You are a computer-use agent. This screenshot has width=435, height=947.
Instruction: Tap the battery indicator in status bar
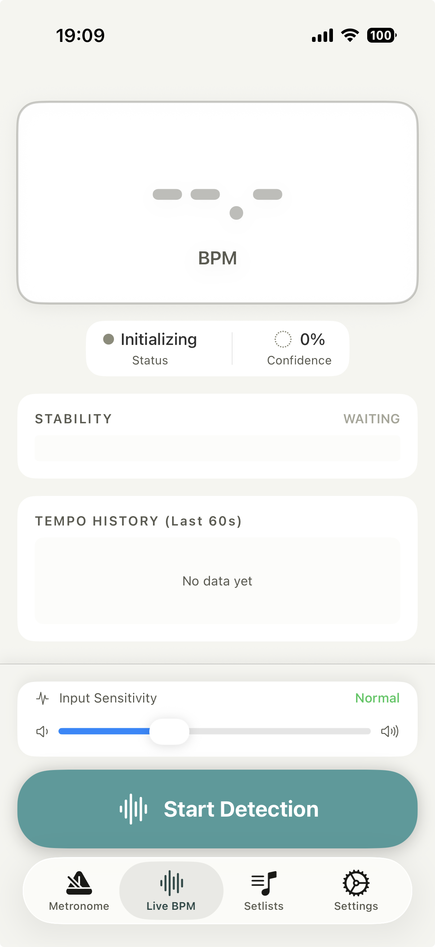381,35
